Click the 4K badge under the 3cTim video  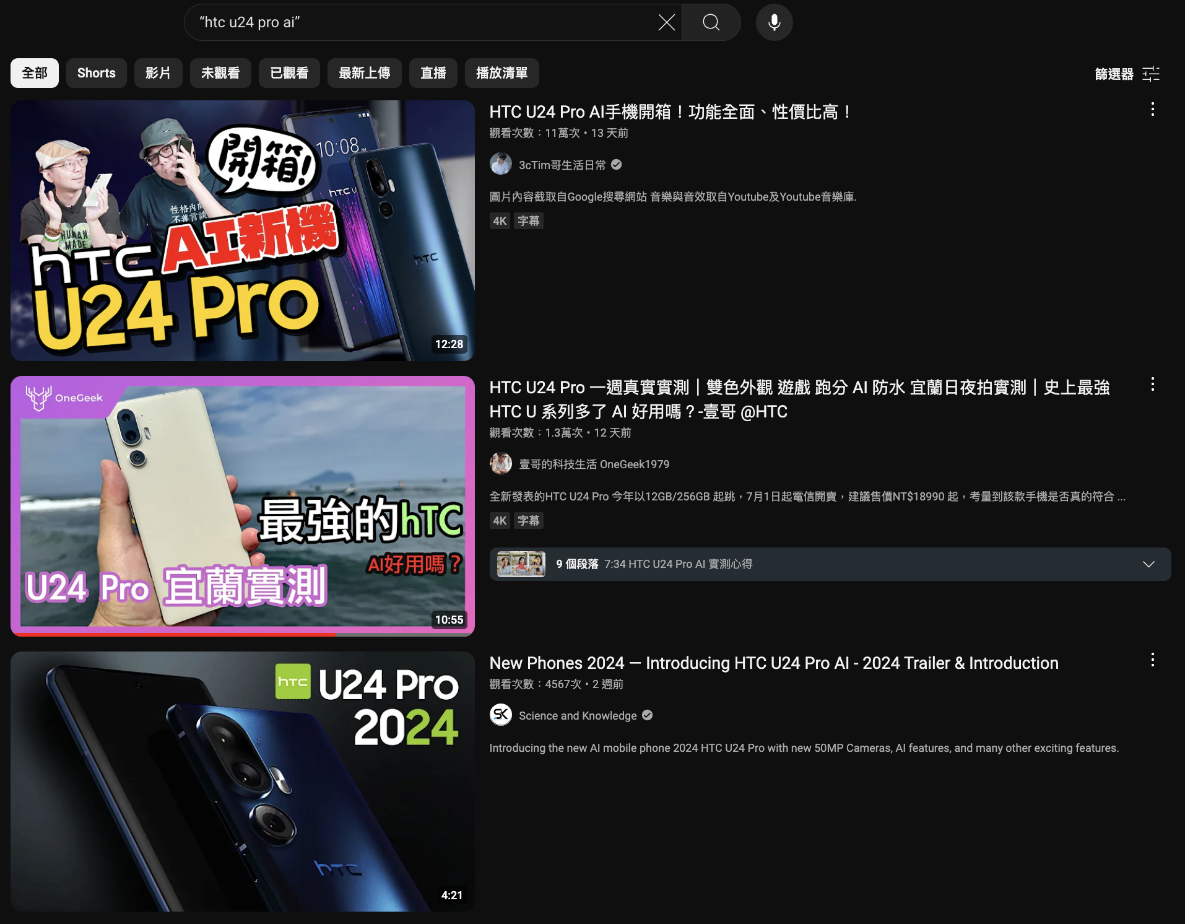tap(500, 221)
